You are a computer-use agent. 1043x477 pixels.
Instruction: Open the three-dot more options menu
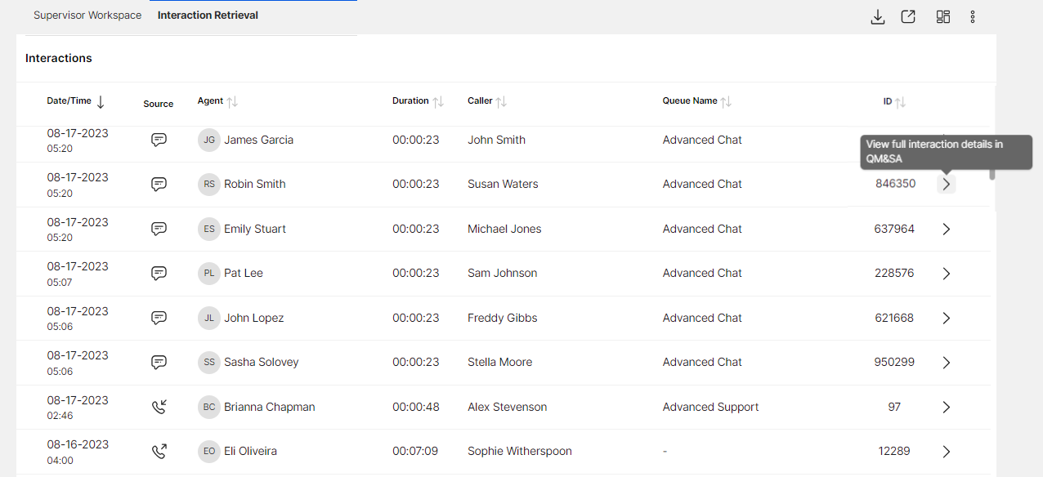point(973,16)
